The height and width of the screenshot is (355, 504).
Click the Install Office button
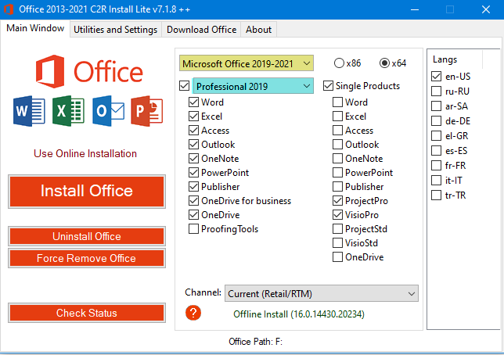[x=87, y=191]
